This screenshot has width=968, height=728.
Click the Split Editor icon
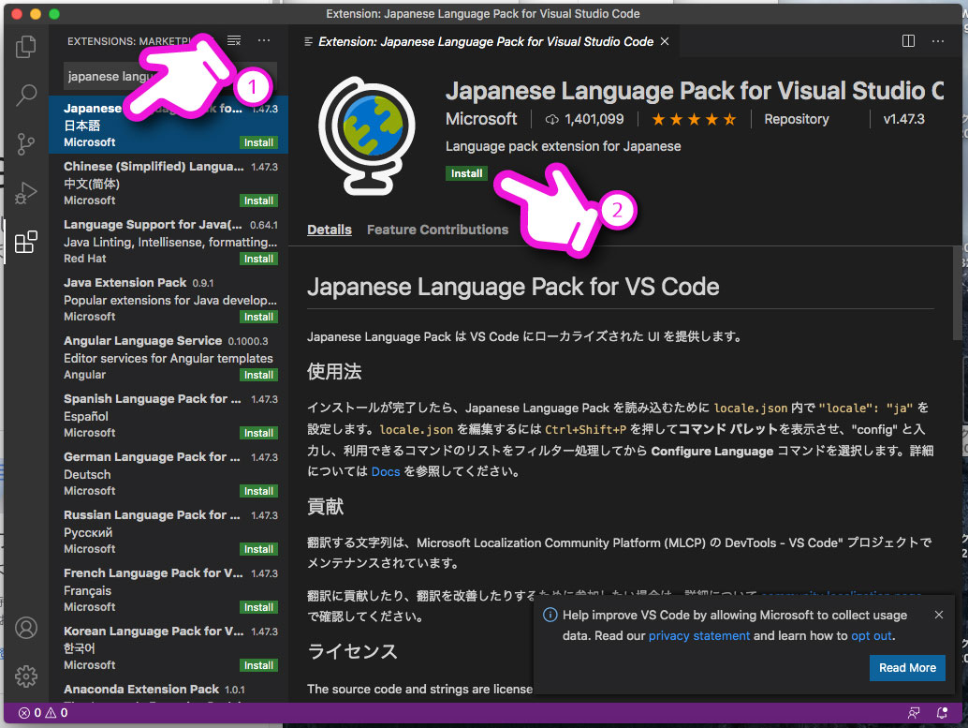pyautogui.click(x=907, y=41)
